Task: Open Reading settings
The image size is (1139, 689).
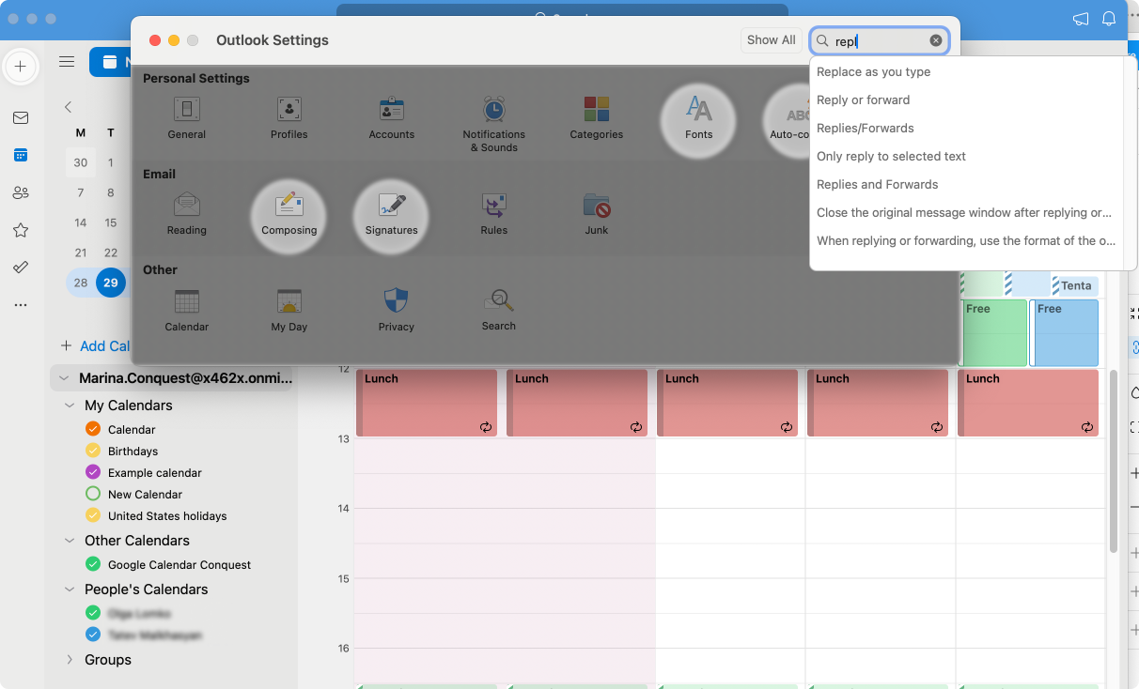Action: coord(186,214)
